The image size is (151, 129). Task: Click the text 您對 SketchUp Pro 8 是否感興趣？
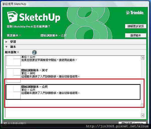(x=28, y=26)
